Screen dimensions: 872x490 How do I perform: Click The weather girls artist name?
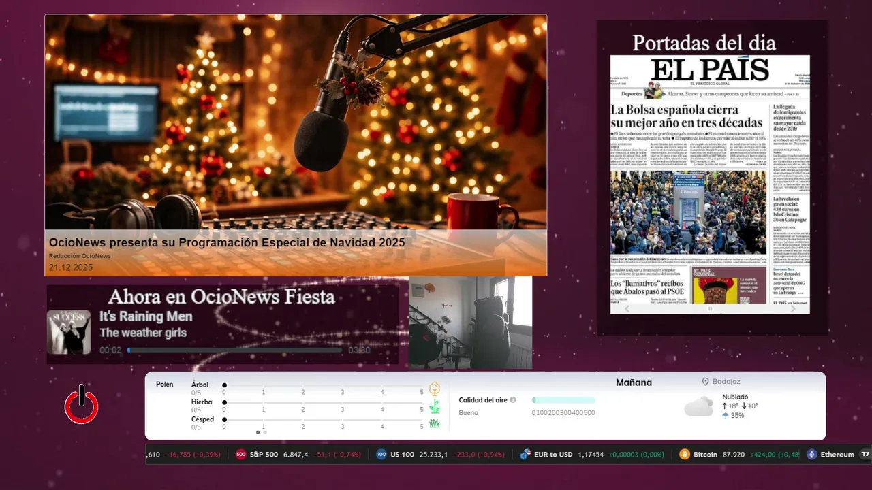143,333
